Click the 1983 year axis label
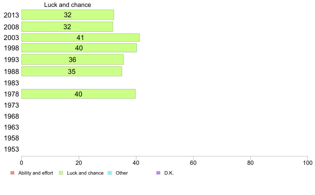 point(11,83)
